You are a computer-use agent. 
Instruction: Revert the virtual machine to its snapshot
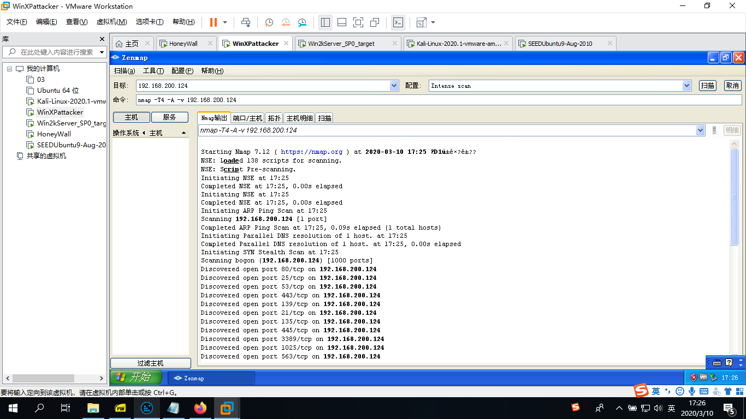[286, 22]
